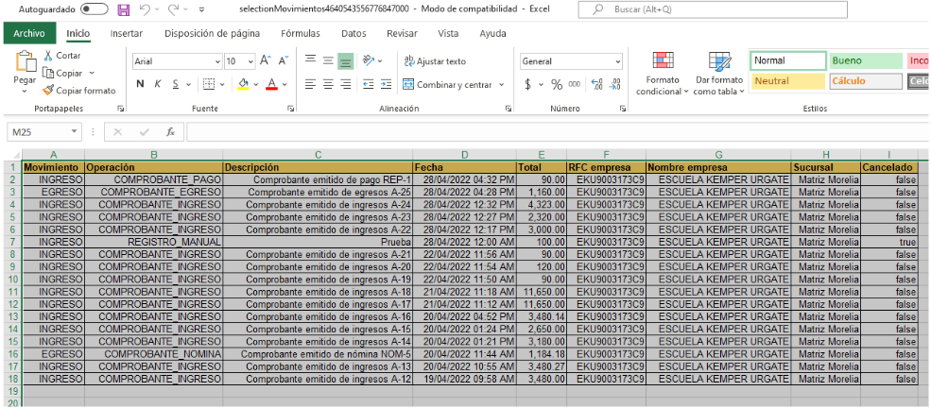Screen dimensions: 931x408
Task: Expand the Arial font name dropdown
Action: click(216, 61)
